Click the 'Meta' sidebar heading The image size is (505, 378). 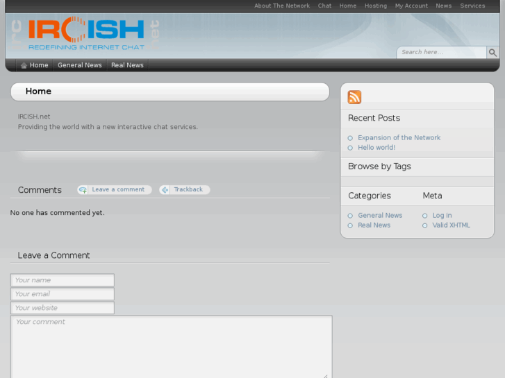(432, 196)
